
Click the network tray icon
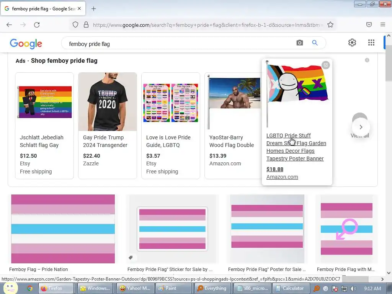click(x=344, y=289)
